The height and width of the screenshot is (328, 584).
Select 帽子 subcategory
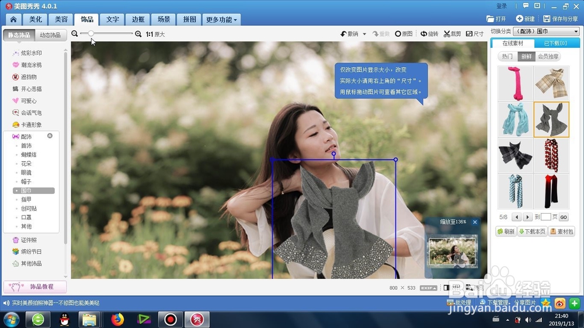click(x=26, y=182)
